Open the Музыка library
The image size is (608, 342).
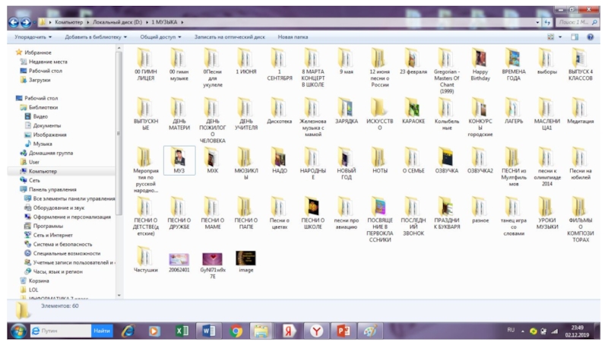(x=39, y=144)
